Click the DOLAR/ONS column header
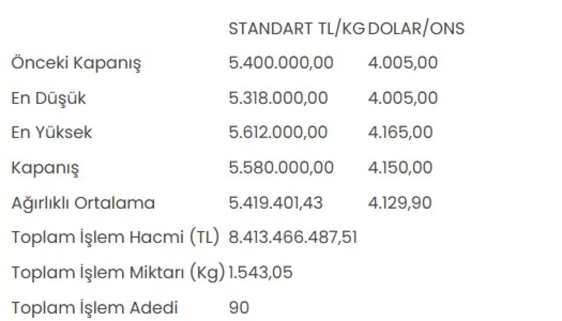This screenshot has height=321, width=562. (416, 29)
